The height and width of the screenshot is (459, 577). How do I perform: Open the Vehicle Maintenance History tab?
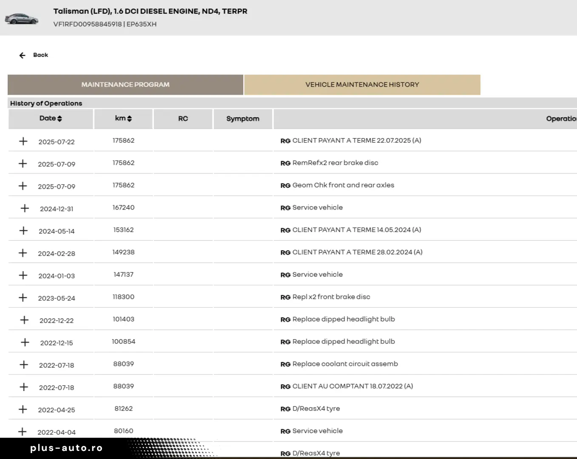(x=362, y=85)
